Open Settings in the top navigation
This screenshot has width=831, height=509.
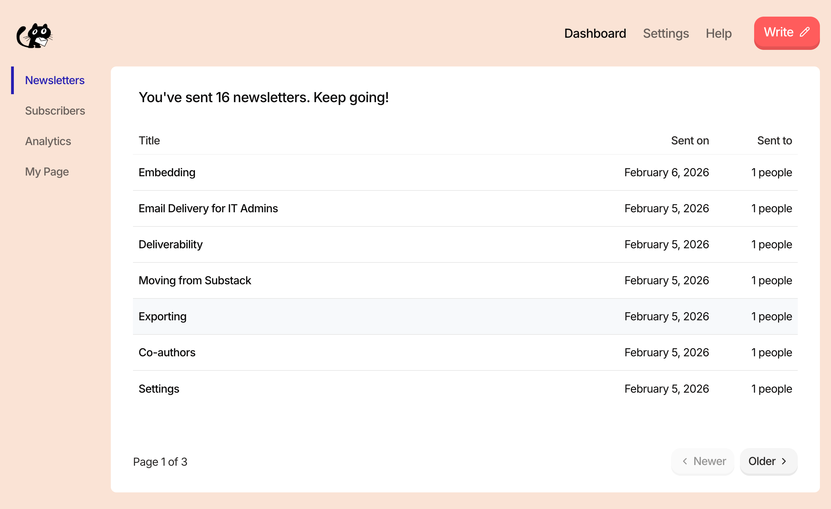point(665,33)
